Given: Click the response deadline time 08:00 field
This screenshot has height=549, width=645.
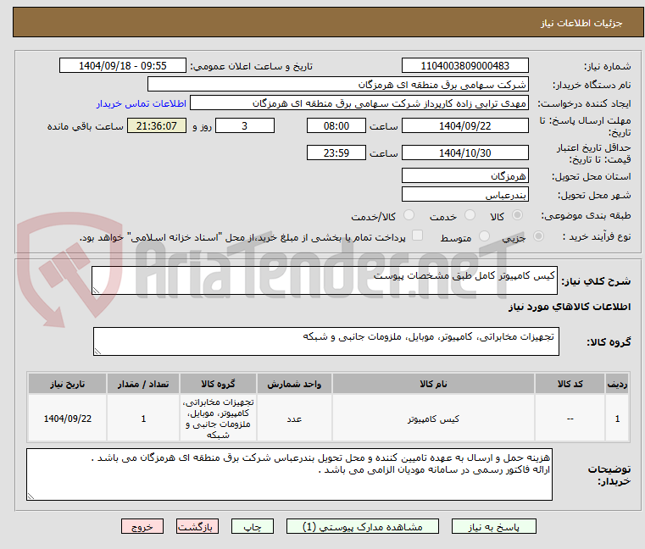Looking at the screenshot, I should pyautogui.click(x=336, y=125).
